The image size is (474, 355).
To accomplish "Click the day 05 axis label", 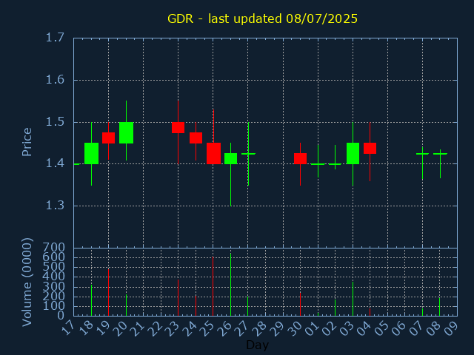I will coord(381,328).
